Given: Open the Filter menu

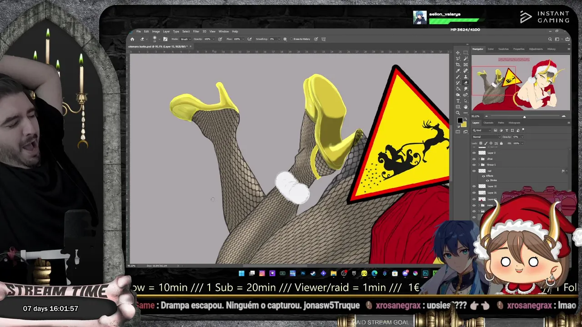Looking at the screenshot, I should tap(196, 31).
